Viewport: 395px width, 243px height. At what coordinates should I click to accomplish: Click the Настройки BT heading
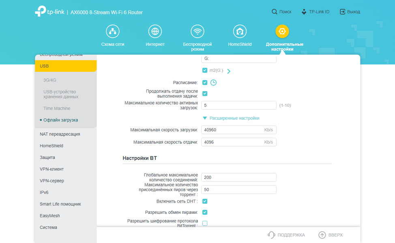click(140, 158)
